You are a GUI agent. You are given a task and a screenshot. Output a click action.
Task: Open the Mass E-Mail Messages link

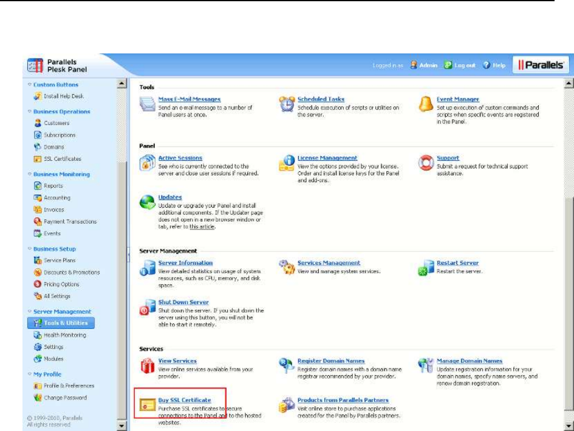click(x=190, y=99)
